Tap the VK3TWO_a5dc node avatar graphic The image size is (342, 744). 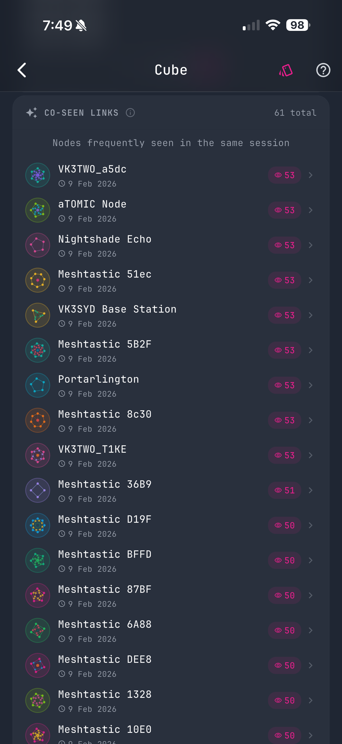[x=38, y=175]
